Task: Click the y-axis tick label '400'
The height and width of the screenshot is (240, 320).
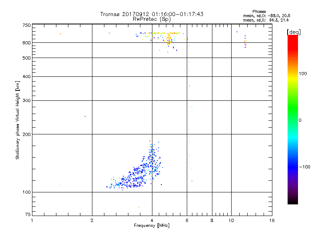Action: tap(27, 76)
